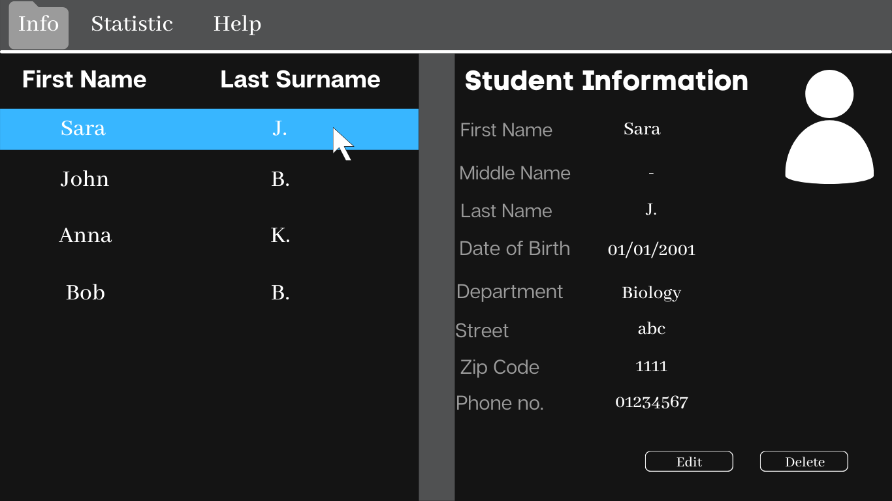The width and height of the screenshot is (892, 501).
Task: Click the Street value abc
Action: coord(651,329)
